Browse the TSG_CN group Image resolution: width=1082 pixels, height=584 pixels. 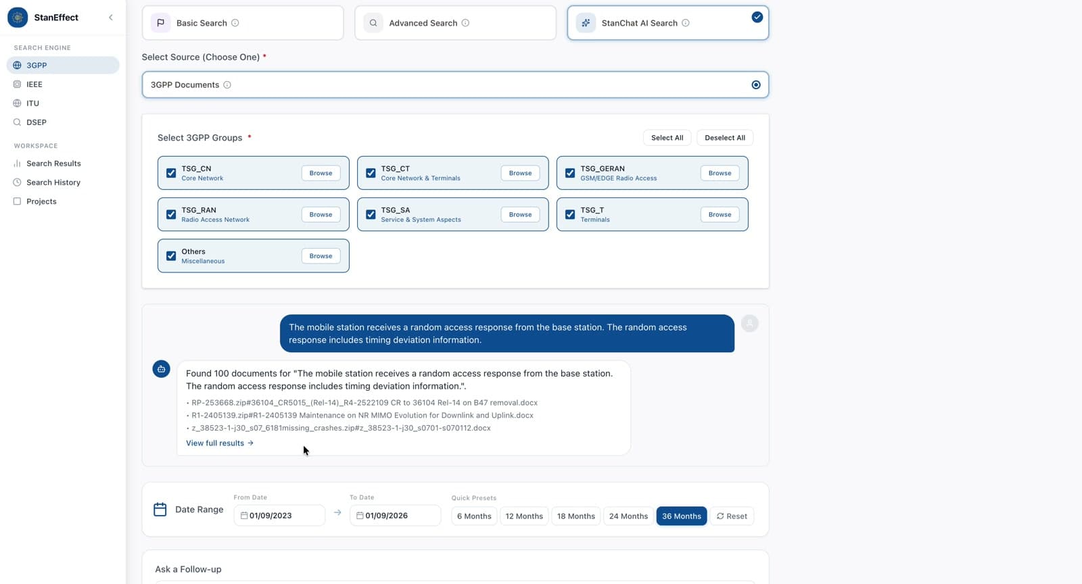click(321, 173)
